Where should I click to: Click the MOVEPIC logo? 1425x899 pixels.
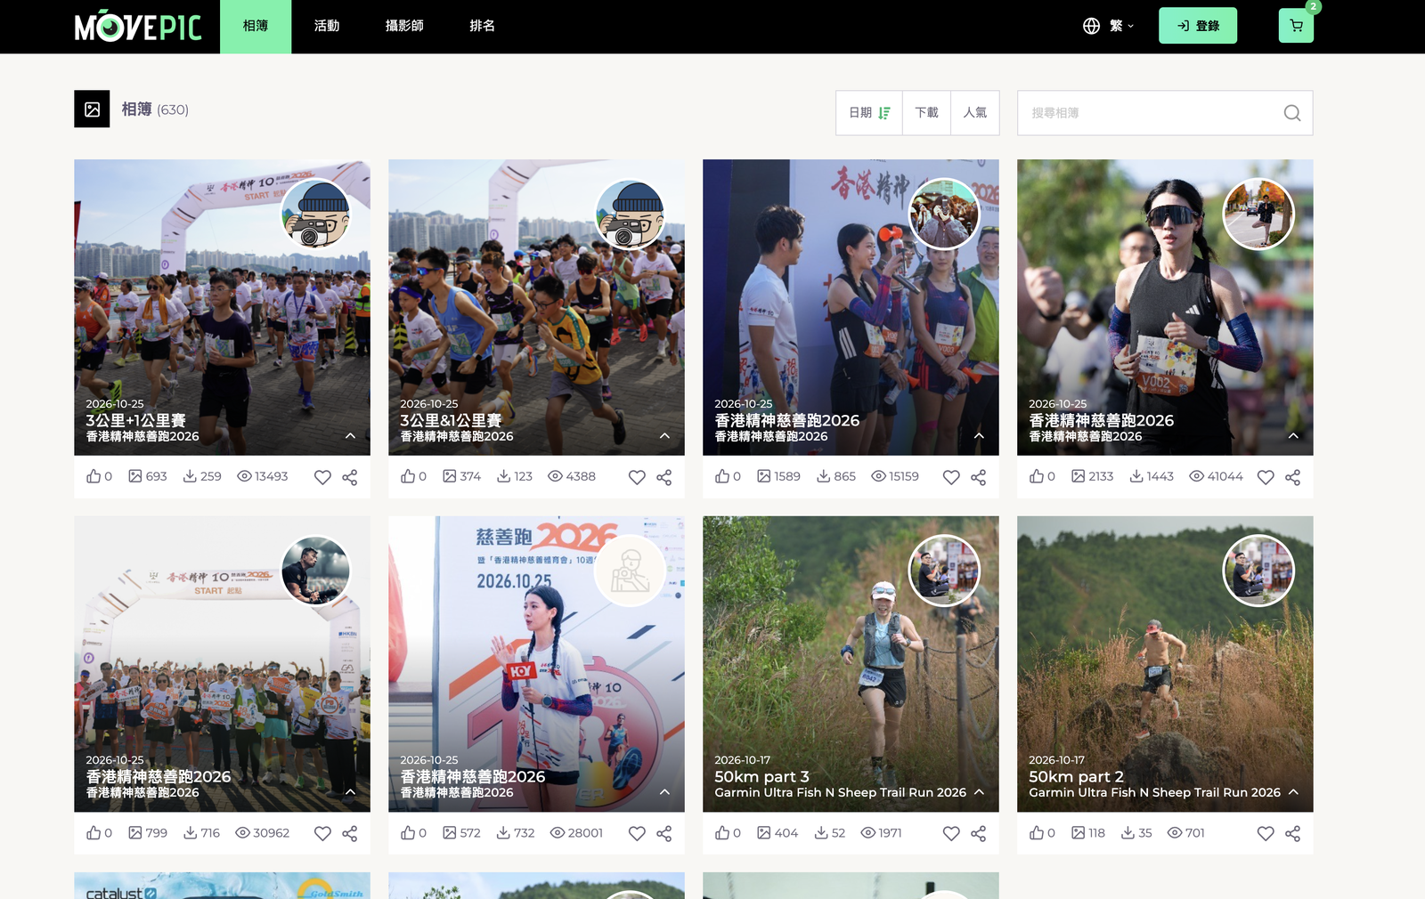[x=138, y=26]
